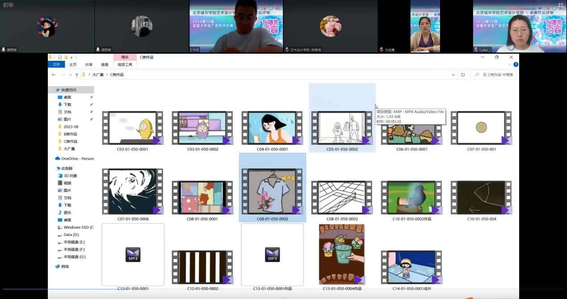This screenshot has width=567, height=299.
Task: Click 大厂赛 in the address breadcrumb
Action: 98,75
